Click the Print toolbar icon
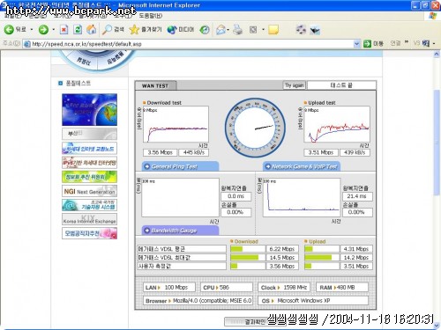The width and height of the screenshot is (441, 330). click(237, 30)
